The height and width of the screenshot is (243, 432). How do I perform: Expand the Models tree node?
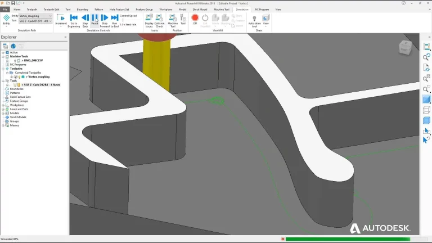[x=3, y=113]
